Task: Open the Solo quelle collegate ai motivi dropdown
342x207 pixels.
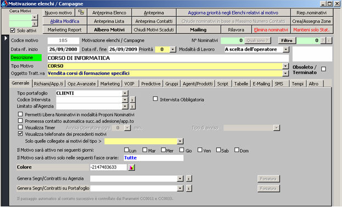Action: click(180, 141)
